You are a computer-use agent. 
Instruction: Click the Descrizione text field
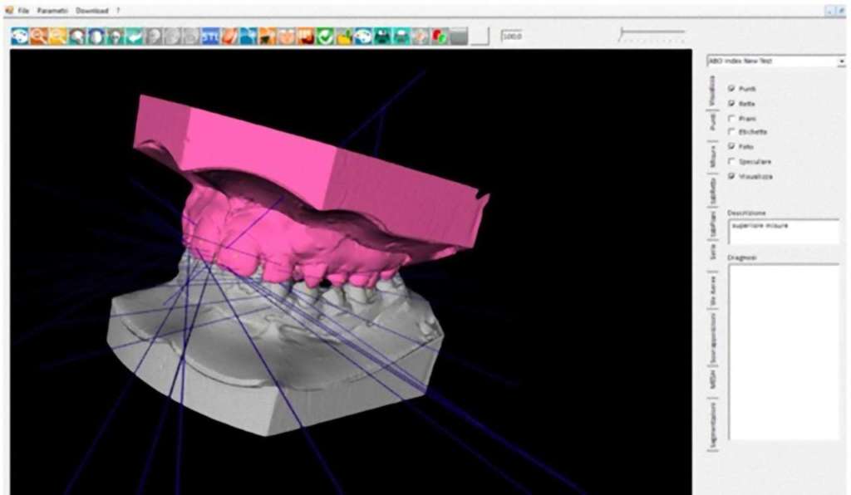pos(781,231)
